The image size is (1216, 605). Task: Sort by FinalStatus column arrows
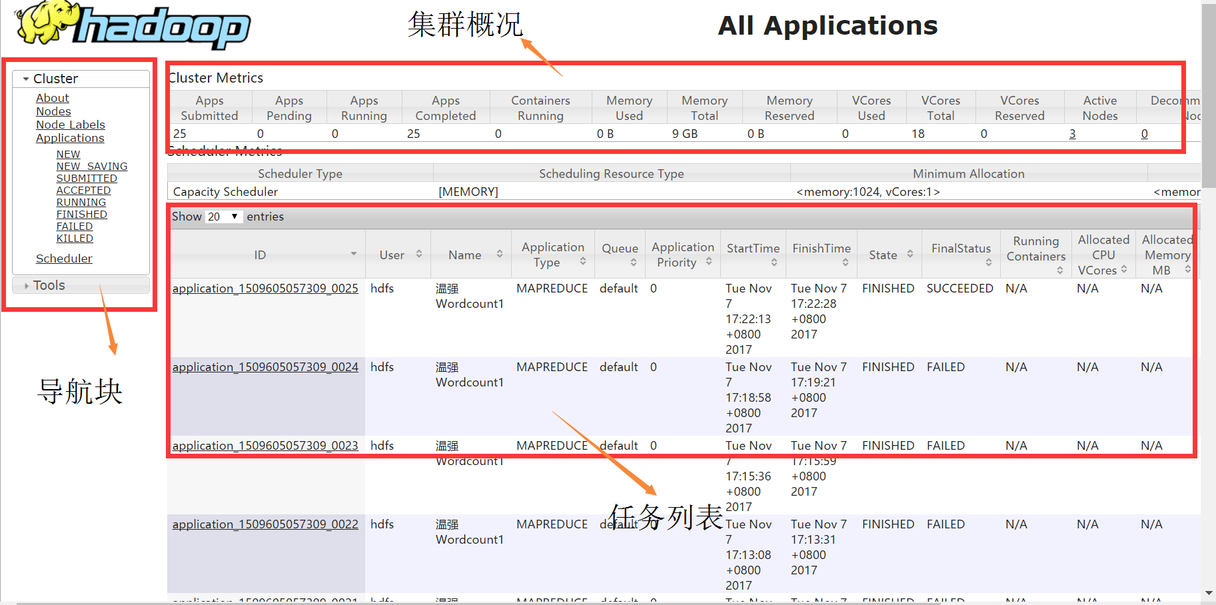(x=989, y=263)
